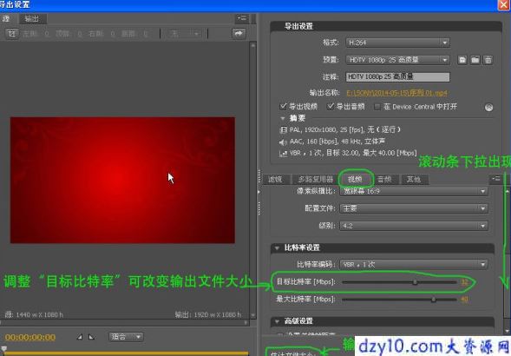
Task: Click the 目标比特率 value 32
Action: coord(464,282)
